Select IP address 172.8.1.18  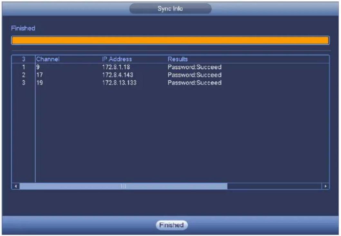116,67
